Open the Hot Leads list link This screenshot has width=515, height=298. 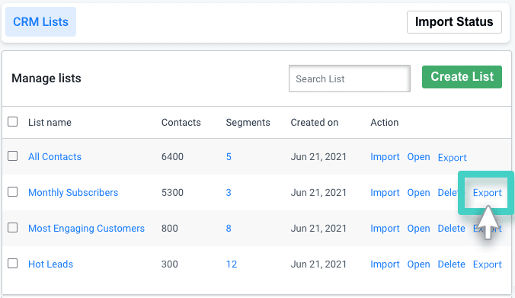pos(50,264)
